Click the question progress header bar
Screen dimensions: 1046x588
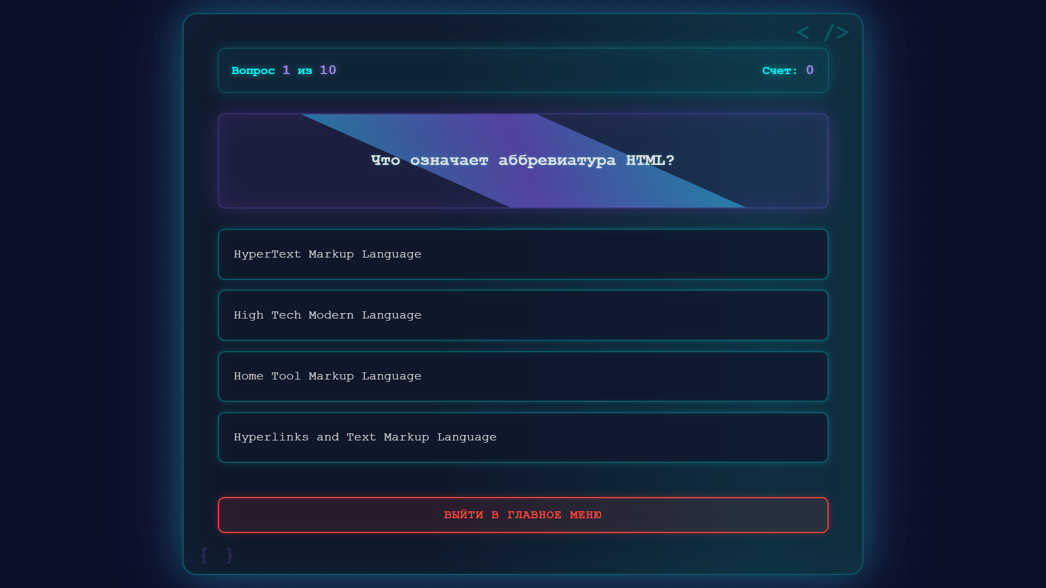click(x=523, y=70)
